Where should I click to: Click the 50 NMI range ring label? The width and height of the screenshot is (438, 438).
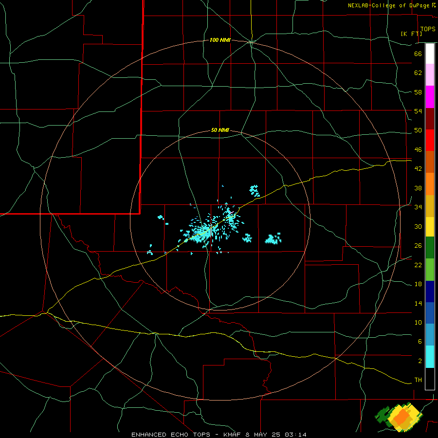tap(220, 130)
